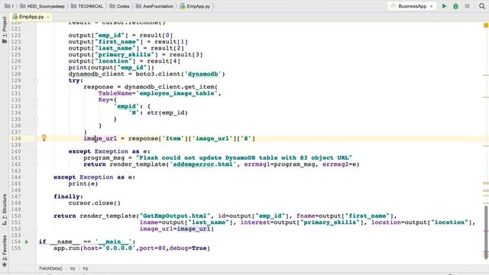This screenshot has width=489, height=275.
Task: Click TECHNICAL folder in the navigation bar
Action: point(87,6)
